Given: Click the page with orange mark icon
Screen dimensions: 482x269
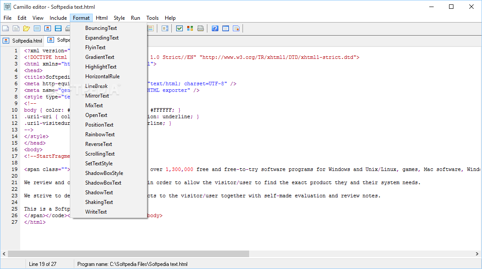Looking at the screenshot, I should (236, 29).
